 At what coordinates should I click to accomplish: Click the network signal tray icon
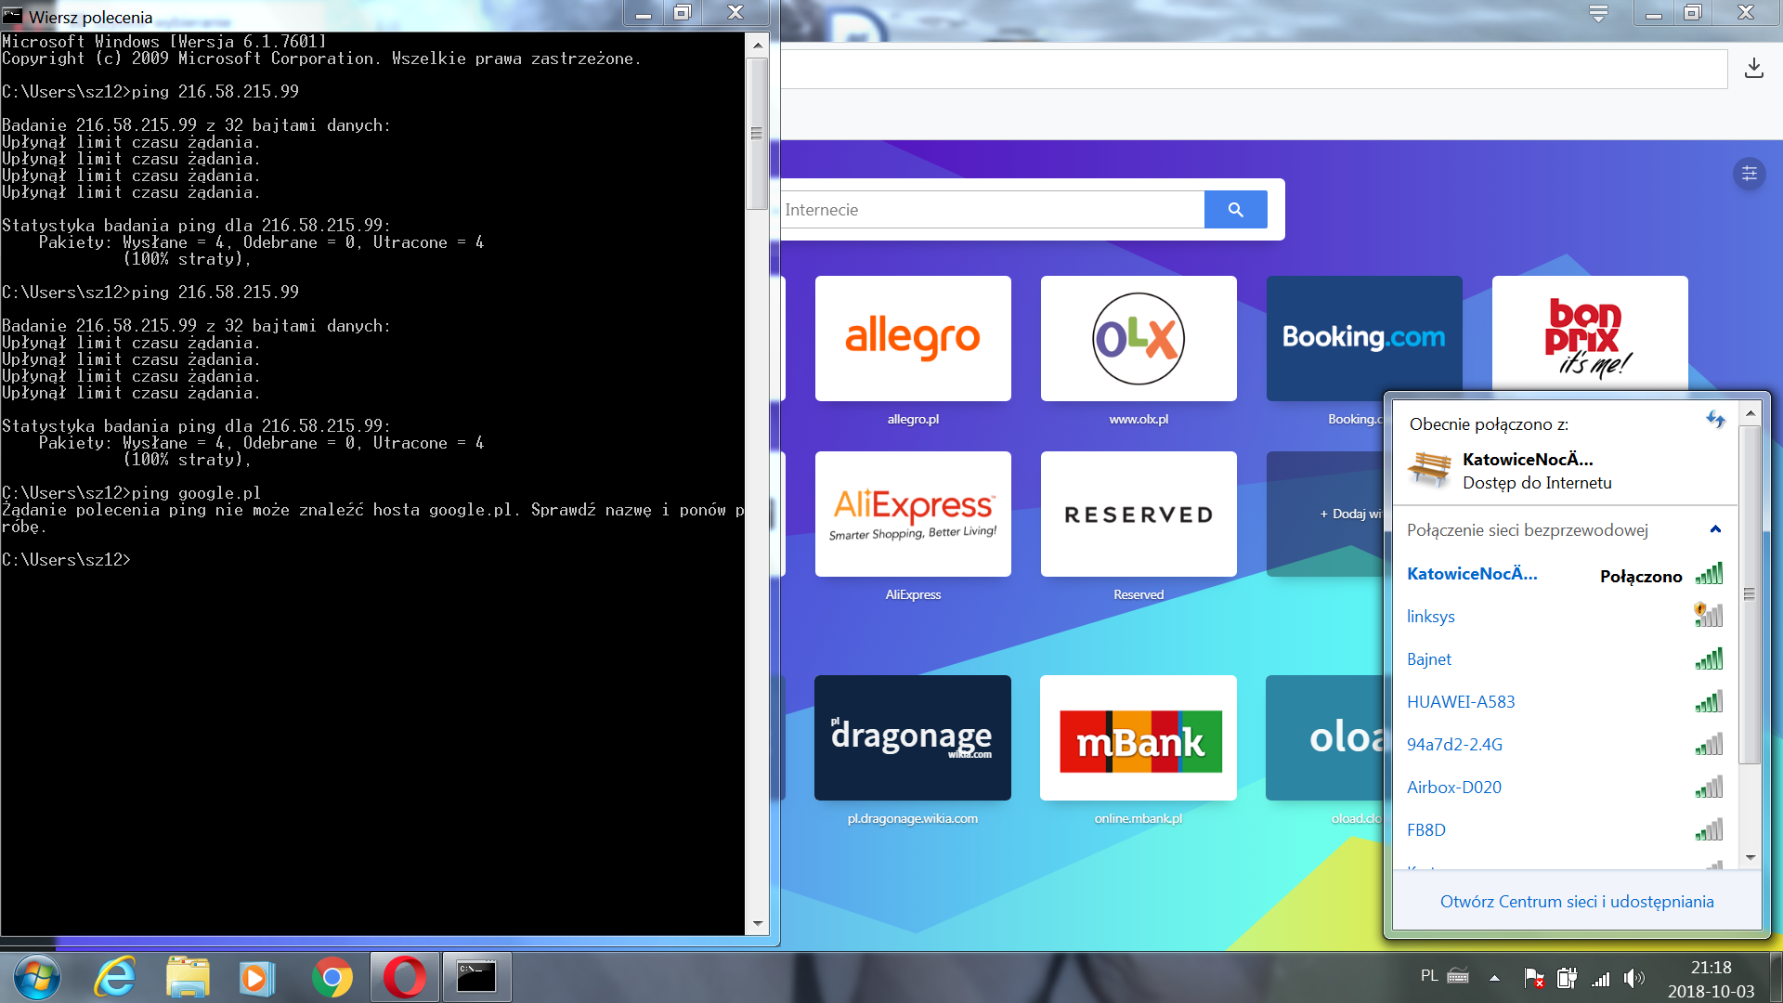pyautogui.click(x=1601, y=978)
